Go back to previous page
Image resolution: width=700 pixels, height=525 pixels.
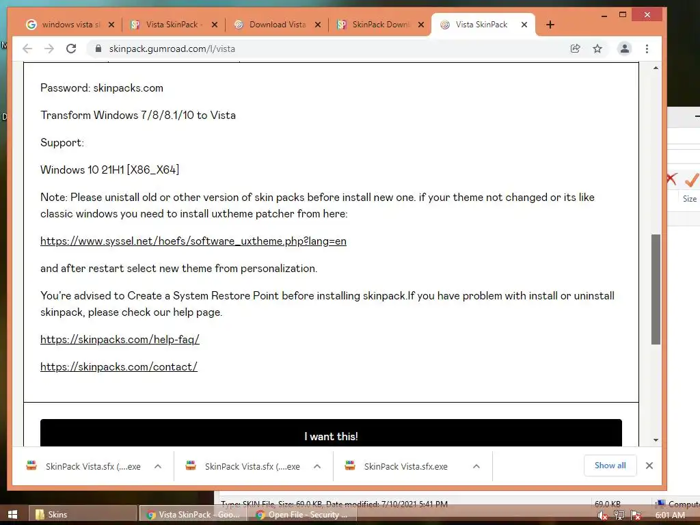27,49
